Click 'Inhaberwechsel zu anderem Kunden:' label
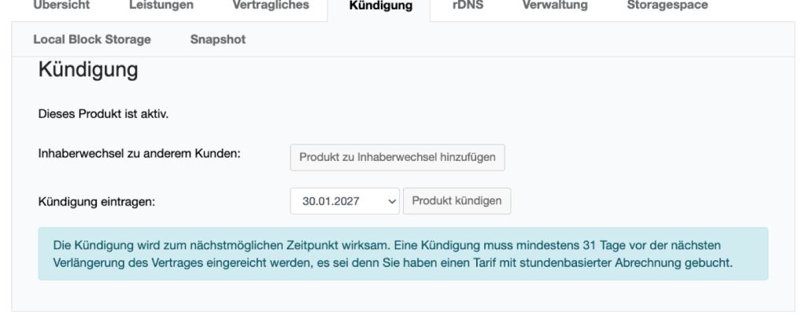806x315 pixels. coord(139,154)
